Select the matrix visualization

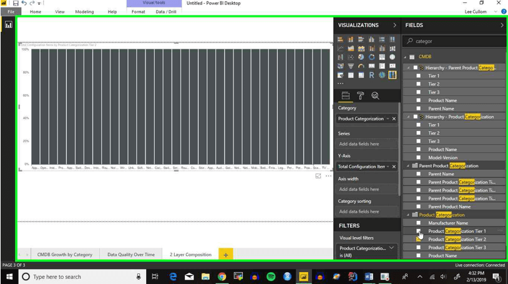[x=361, y=76]
